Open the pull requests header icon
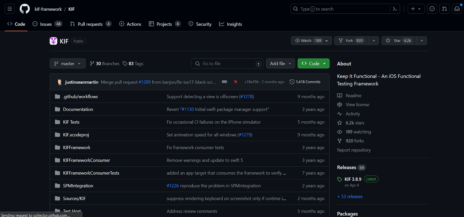This screenshot has height=217, width=464. point(444,9)
